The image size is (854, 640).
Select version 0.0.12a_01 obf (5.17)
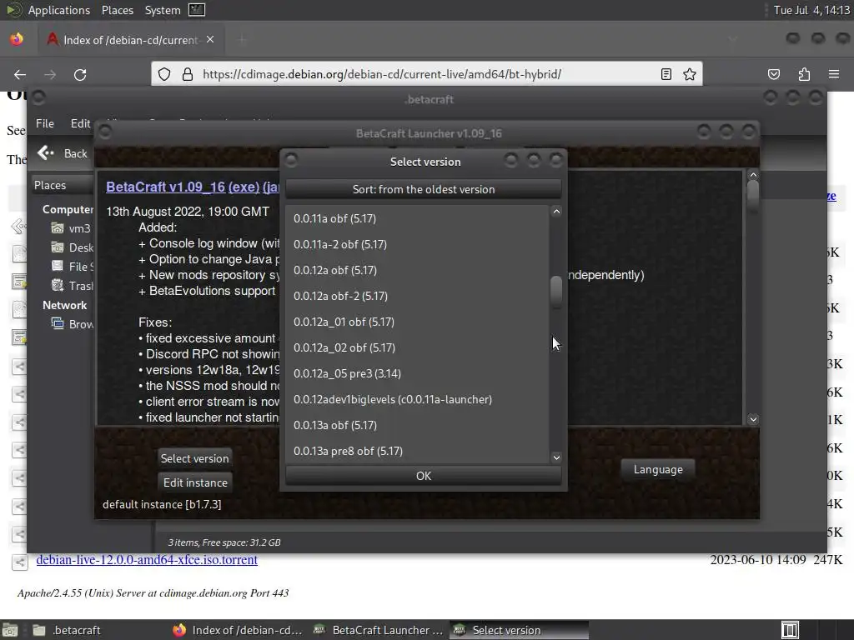coord(417,322)
